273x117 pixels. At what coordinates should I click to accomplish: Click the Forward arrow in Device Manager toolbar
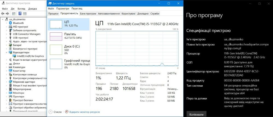pyautogui.click(x=7, y=14)
